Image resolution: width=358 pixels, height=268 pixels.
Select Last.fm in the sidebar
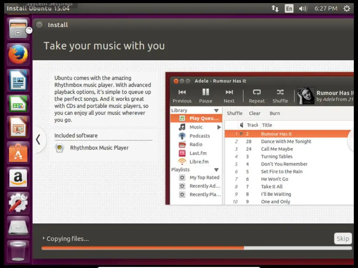(x=196, y=153)
